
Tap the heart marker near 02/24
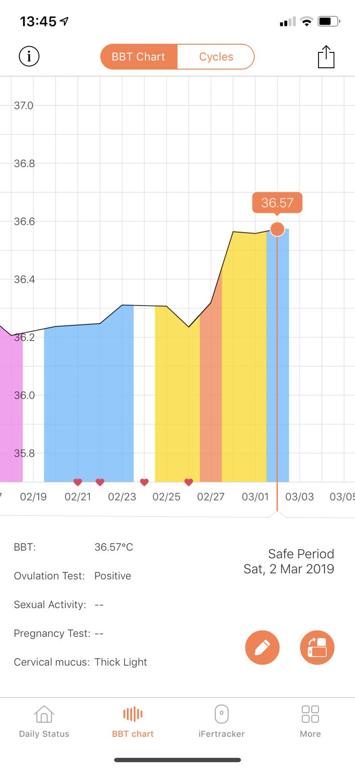[x=144, y=482]
